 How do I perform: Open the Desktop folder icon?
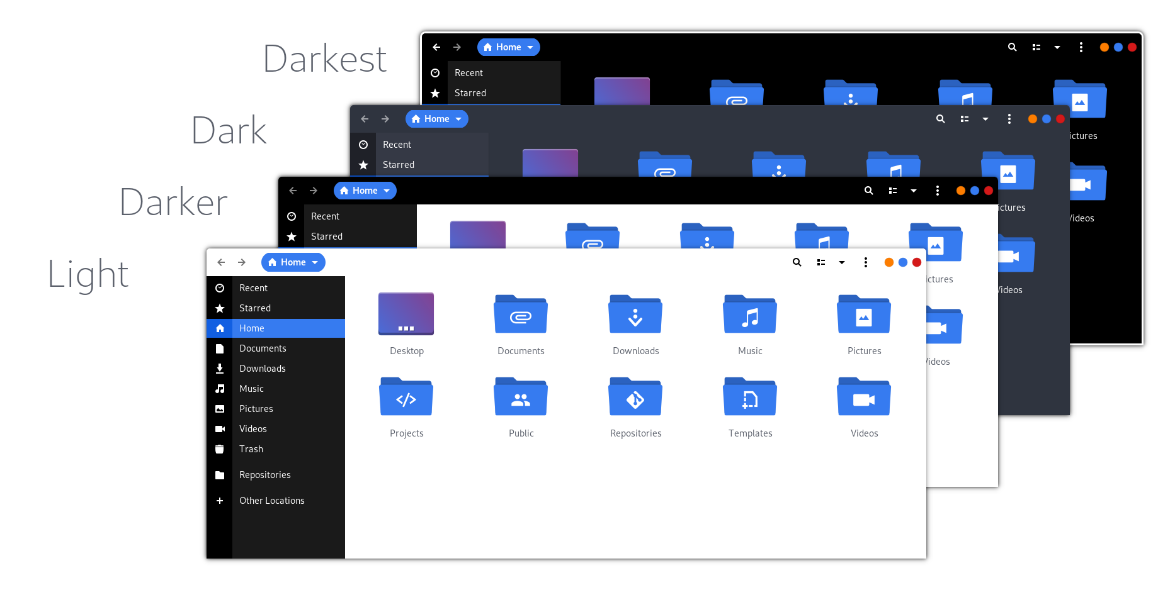[406, 314]
